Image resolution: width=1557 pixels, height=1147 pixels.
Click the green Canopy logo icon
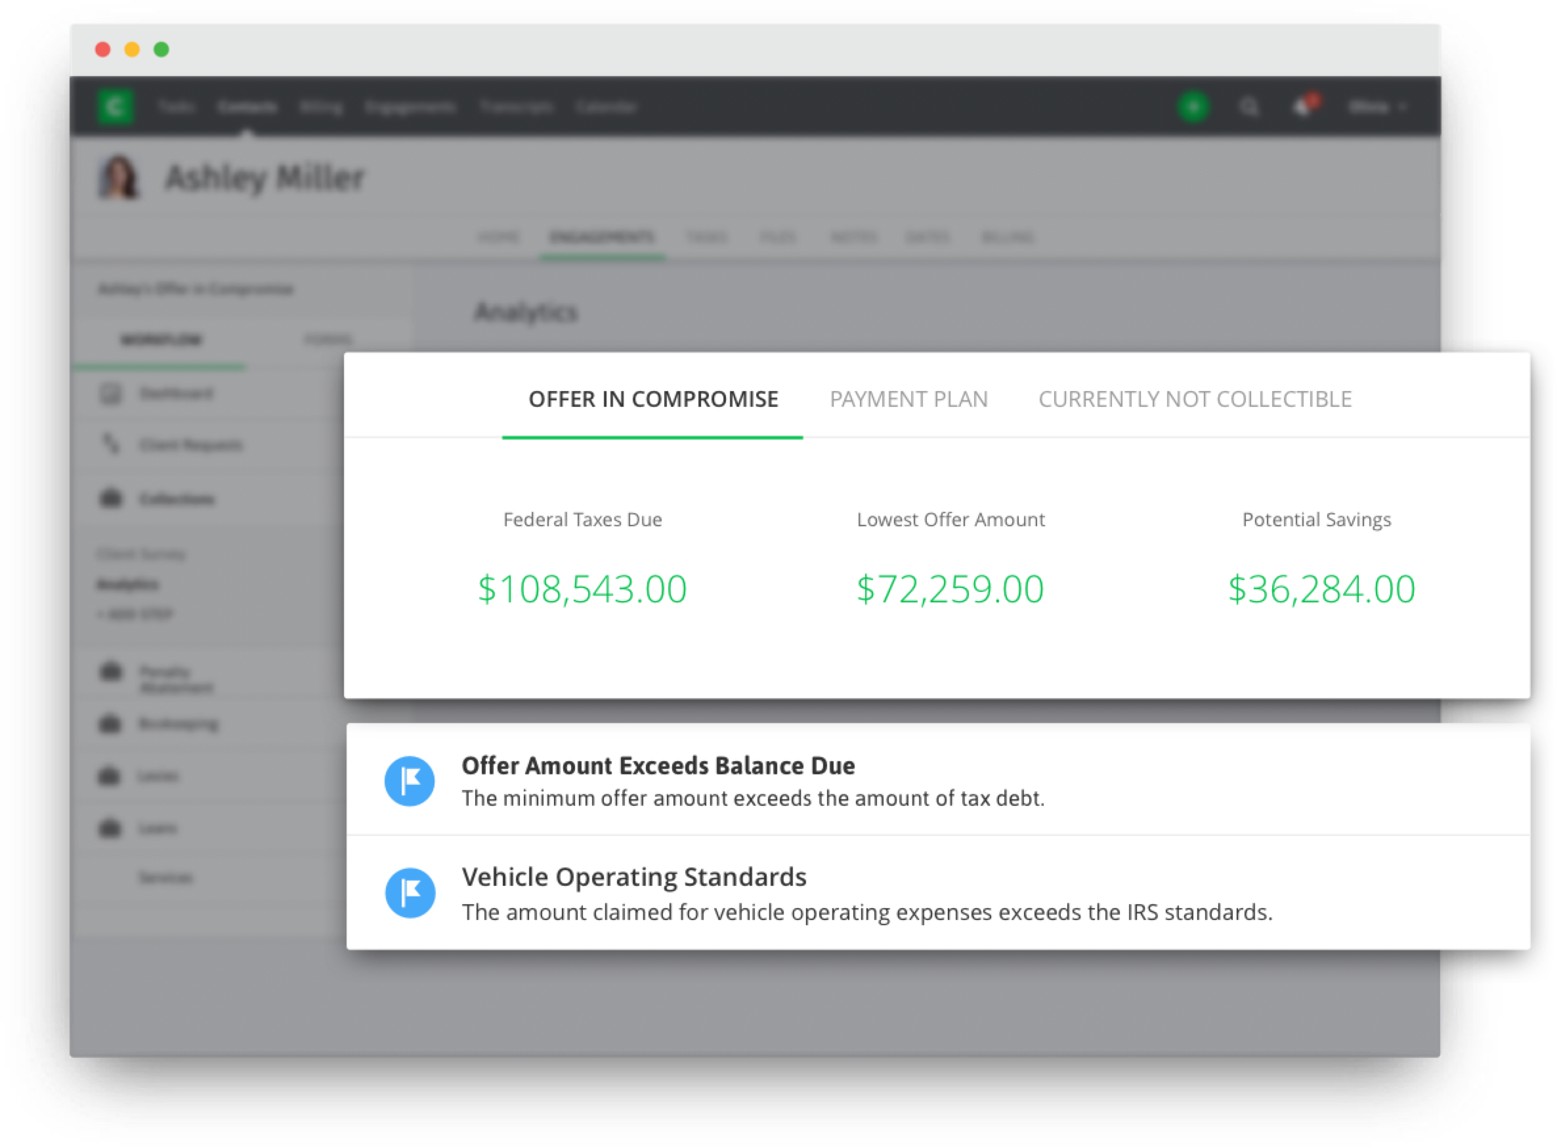[115, 106]
